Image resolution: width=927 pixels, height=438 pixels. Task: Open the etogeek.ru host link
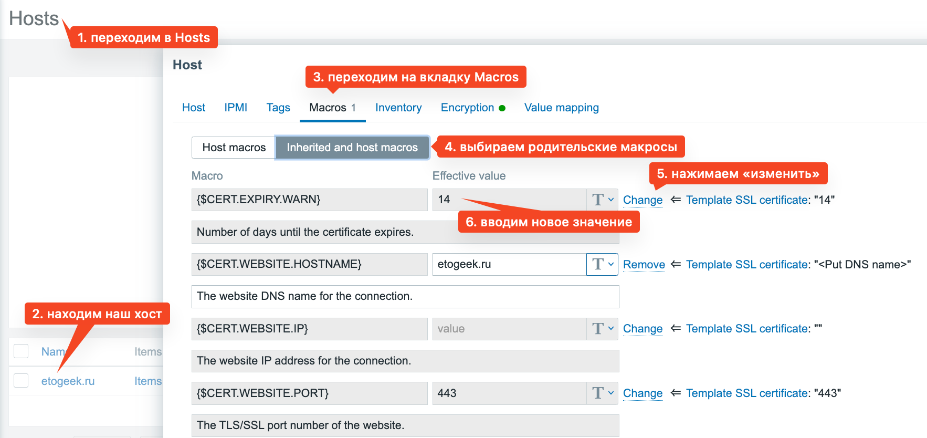click(x=68, y=381)
